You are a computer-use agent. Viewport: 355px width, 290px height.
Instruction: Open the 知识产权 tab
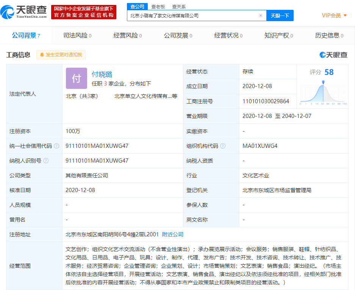(x=279, y=36)
